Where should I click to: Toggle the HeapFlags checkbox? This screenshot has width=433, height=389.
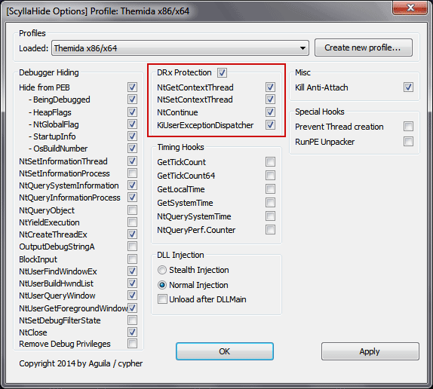(x=132, y=112)
